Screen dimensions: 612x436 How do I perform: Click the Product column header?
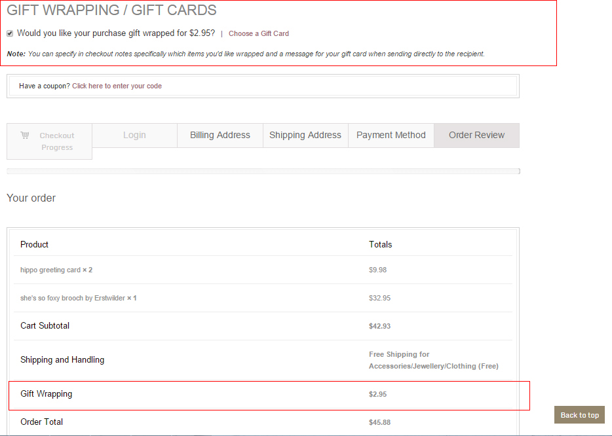(34, 245)
